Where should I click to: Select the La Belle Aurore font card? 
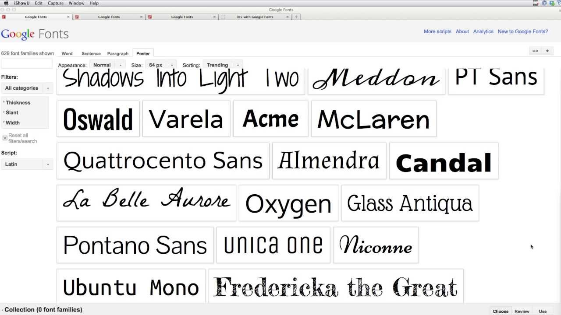point(146,203)
